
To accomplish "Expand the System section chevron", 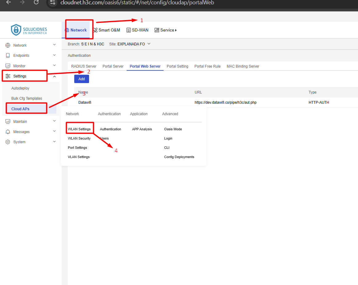I will (x=54, y=141).
